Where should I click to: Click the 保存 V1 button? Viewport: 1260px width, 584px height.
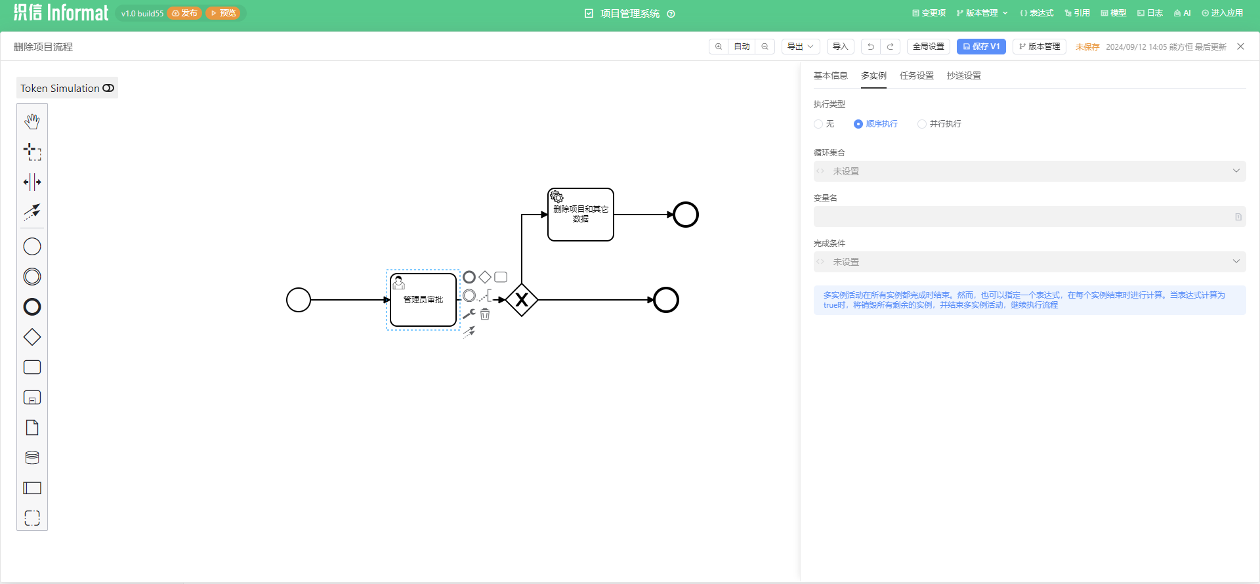(x=981, y=47)
